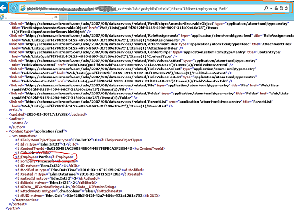Click the d:OData__UIVersionString 1.0 line
294x210 pixels.
click(66, 187)
